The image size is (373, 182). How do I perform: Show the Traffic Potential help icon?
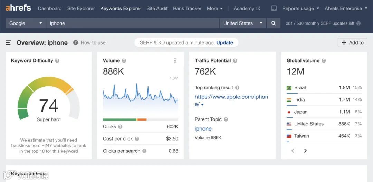click(235, 61)
